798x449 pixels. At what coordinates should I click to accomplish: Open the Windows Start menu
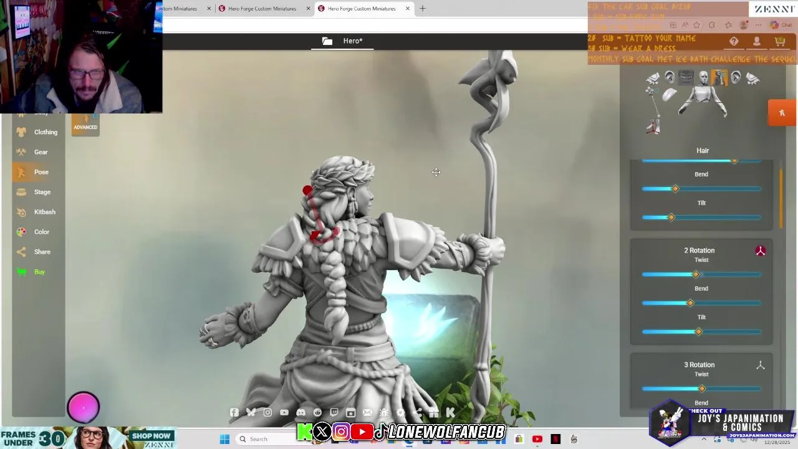coord(224,439)
